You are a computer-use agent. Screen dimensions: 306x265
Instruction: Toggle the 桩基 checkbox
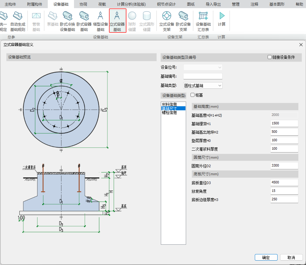pos(192,95)
